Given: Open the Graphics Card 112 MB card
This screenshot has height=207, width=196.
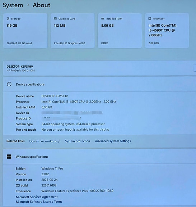Looking at the screenshot, I should [73, 31].
